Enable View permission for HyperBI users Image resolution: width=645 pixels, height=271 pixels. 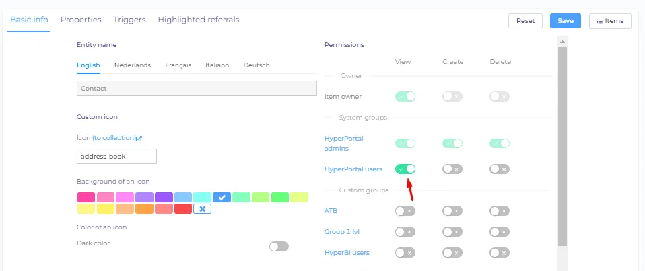click(x=405, y=253)
